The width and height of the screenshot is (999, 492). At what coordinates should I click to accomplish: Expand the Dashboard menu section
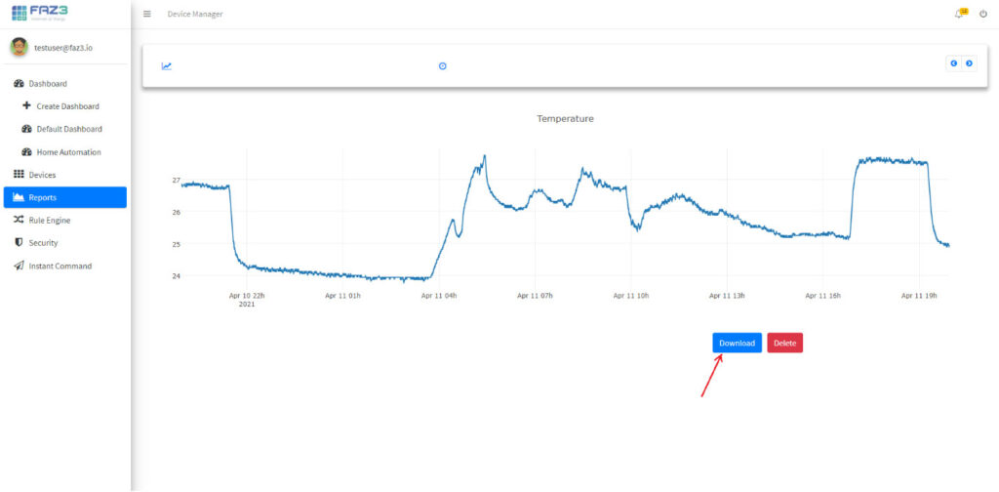coord(48,84)
